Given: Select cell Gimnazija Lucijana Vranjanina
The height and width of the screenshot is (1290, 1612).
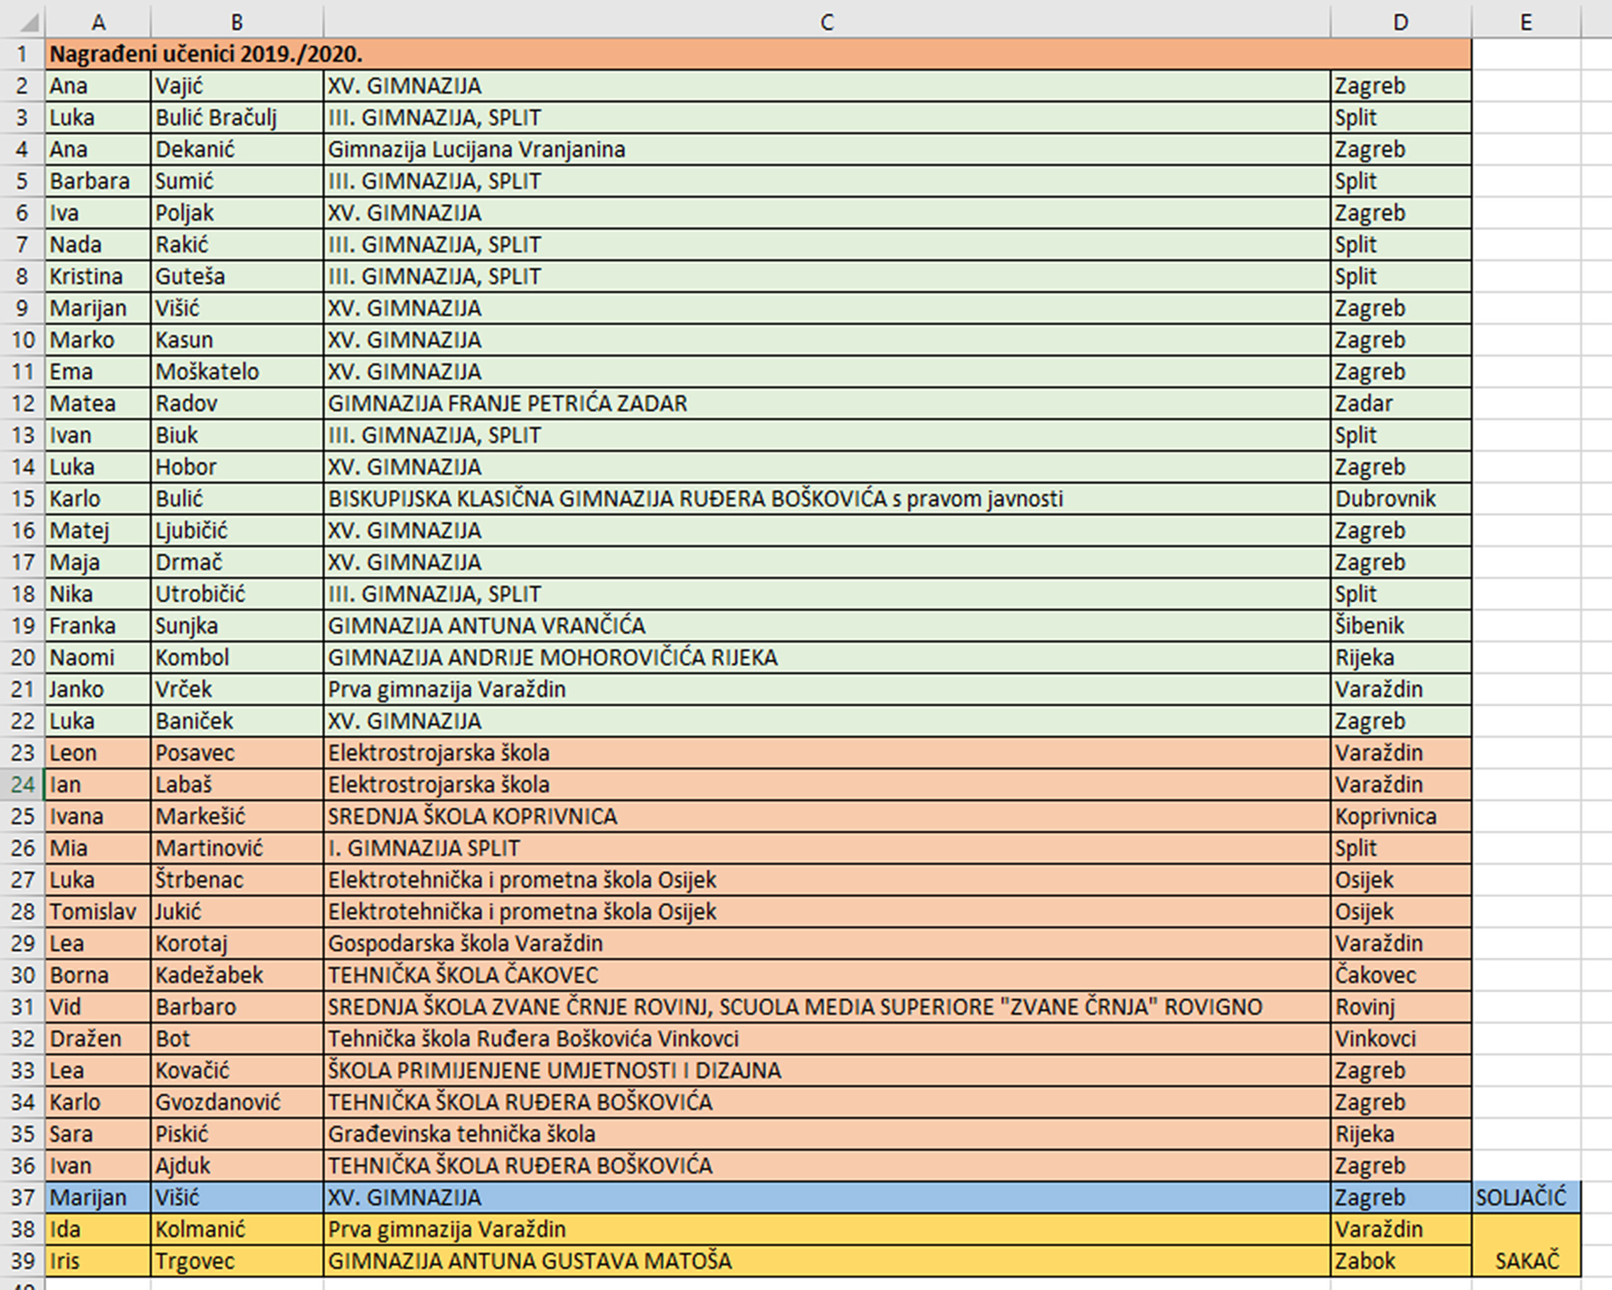Looking at the screenshot, I should tap(476, 149).
